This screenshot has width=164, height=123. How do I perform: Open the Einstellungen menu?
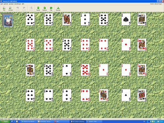(18, 4)
